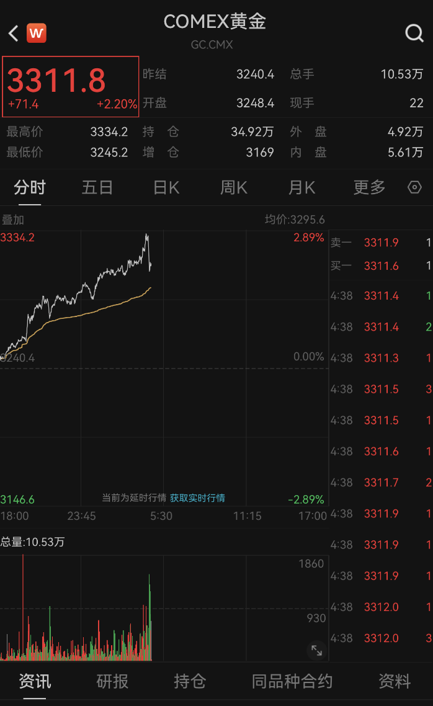Image resolution: width=433 pixels, height=706 pixels.
Task: Open chart settings hexagon icon
Action: tap(414, 187)
